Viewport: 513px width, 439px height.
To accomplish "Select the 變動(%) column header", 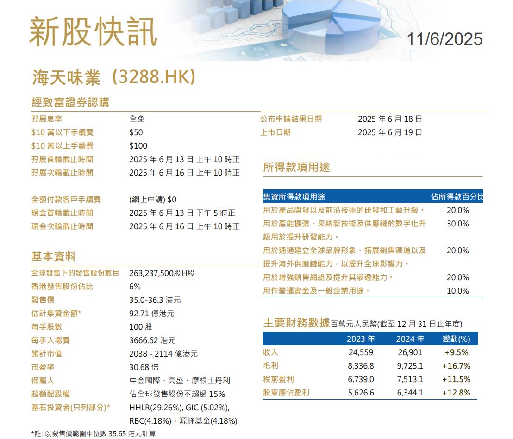I will click(x=456, y=339).
